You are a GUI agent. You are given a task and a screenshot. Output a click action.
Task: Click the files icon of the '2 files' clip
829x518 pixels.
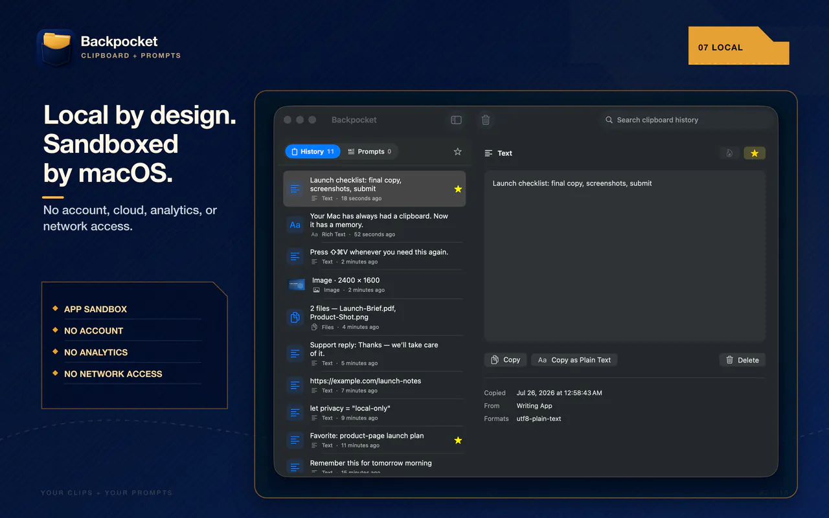click(295, 317)
